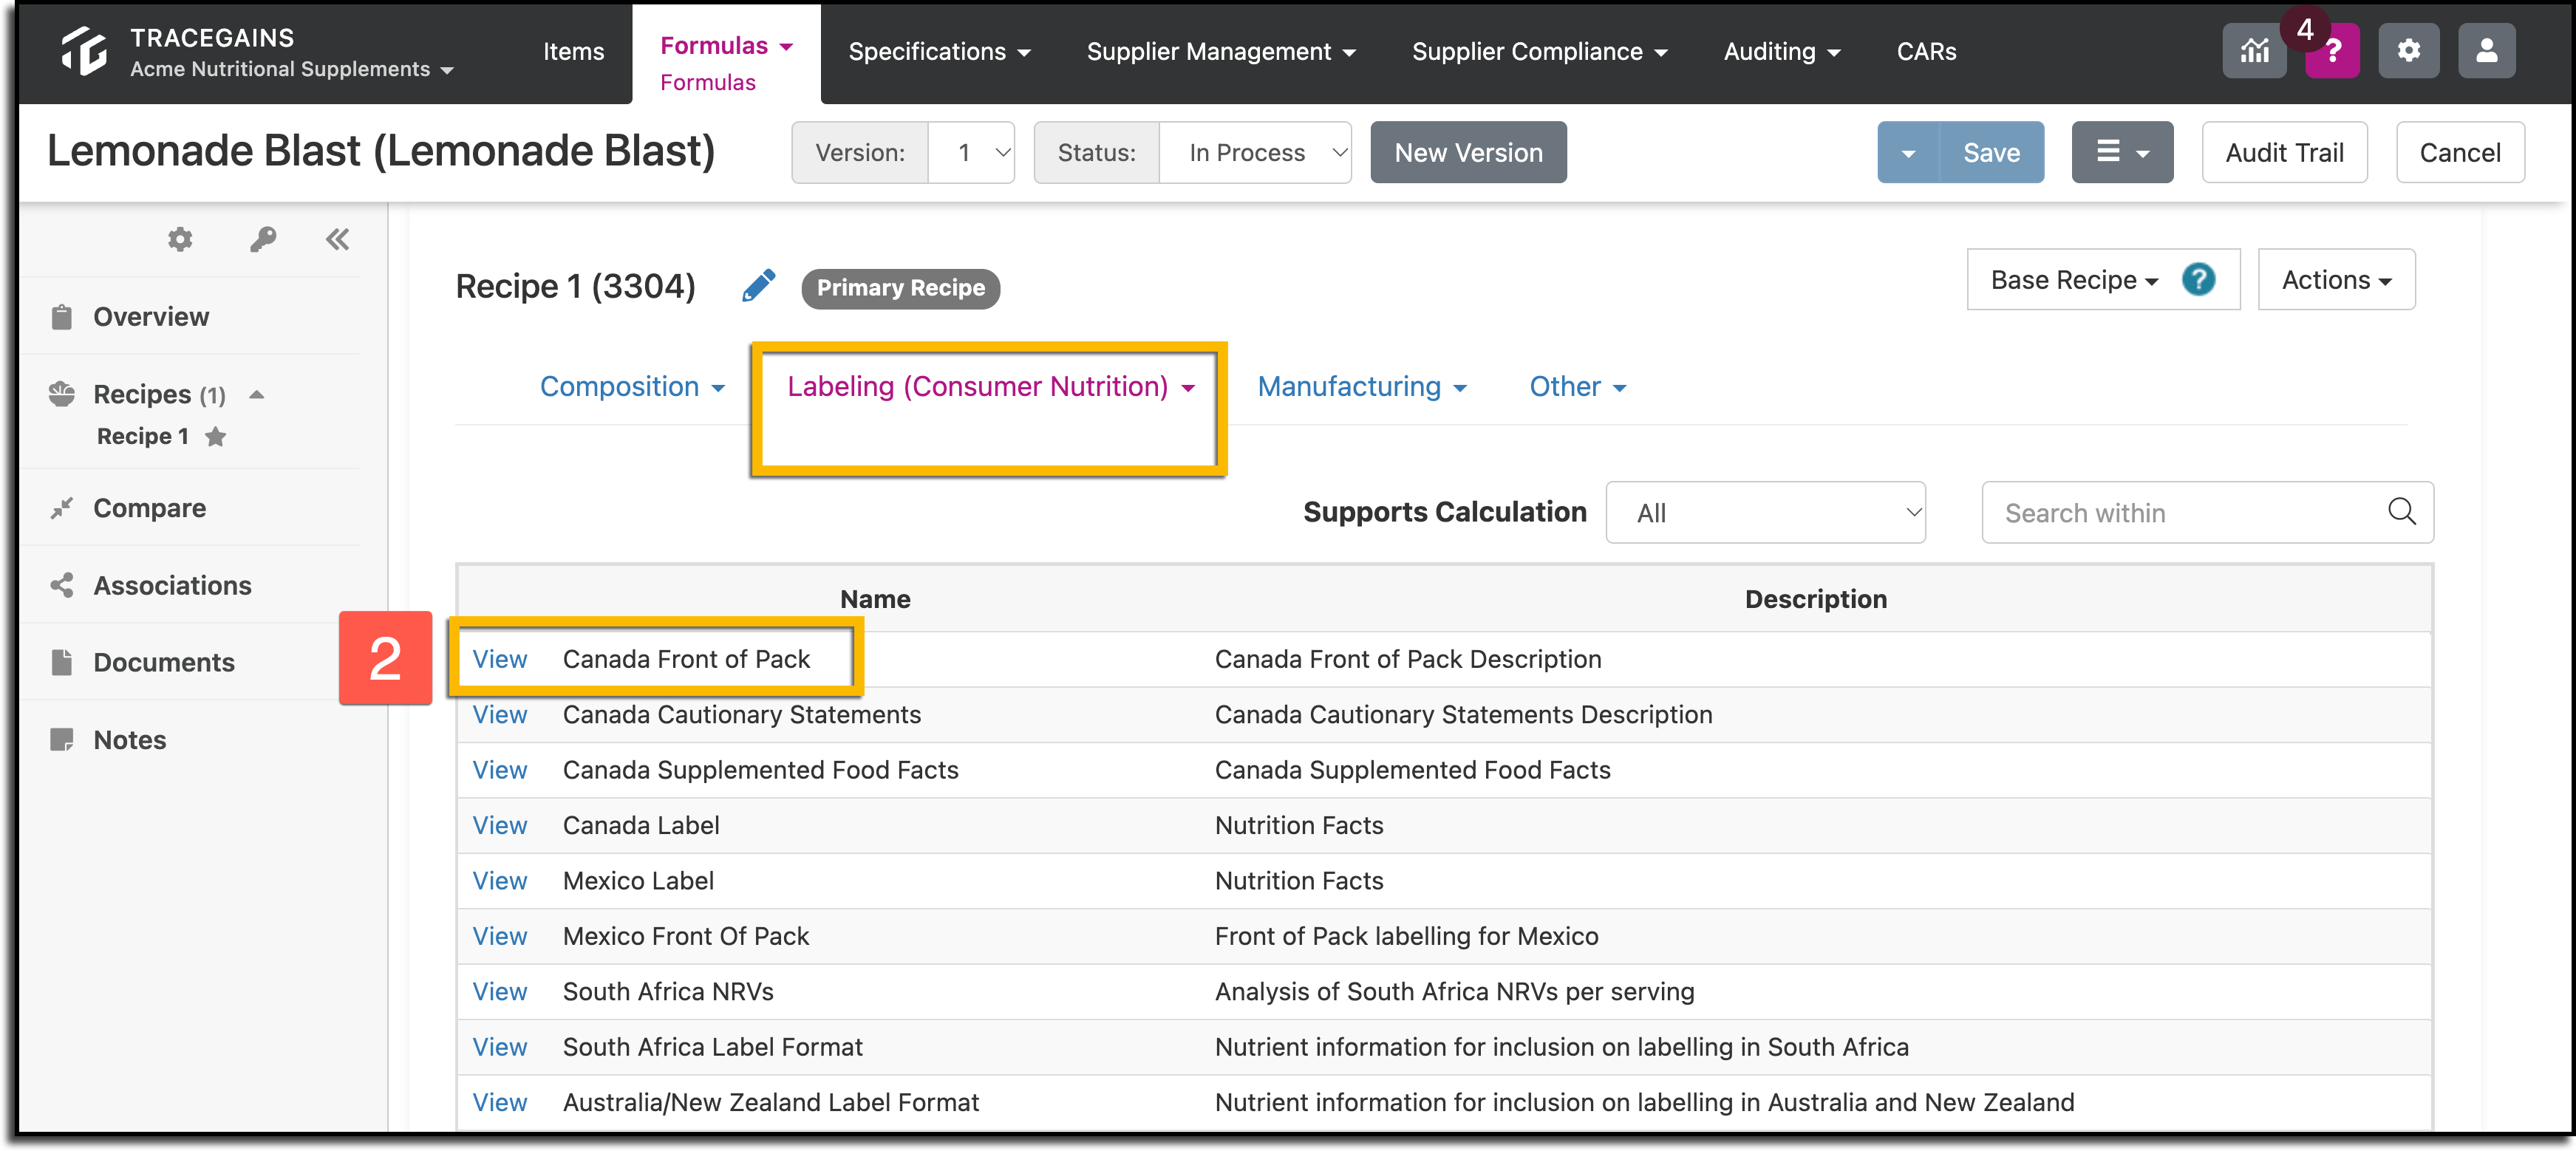The image size is (2576, 1151).
Task: Open the Save split-button dropdown arrow
Action: [x=1908, y=152]
